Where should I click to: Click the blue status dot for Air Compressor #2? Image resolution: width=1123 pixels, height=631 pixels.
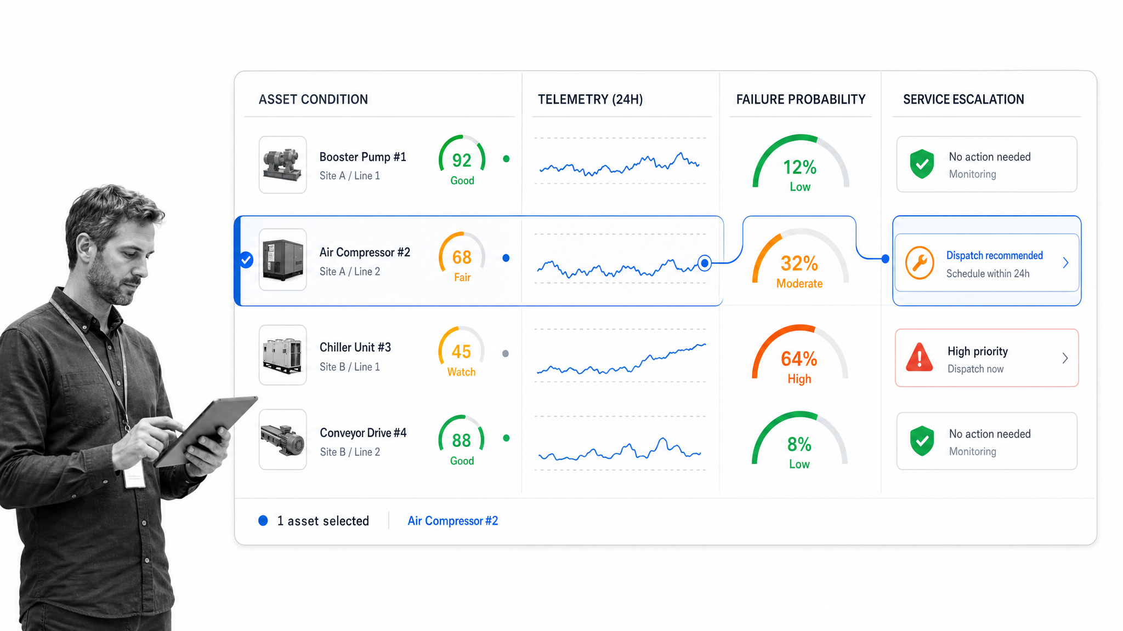(x=506, y=258)
